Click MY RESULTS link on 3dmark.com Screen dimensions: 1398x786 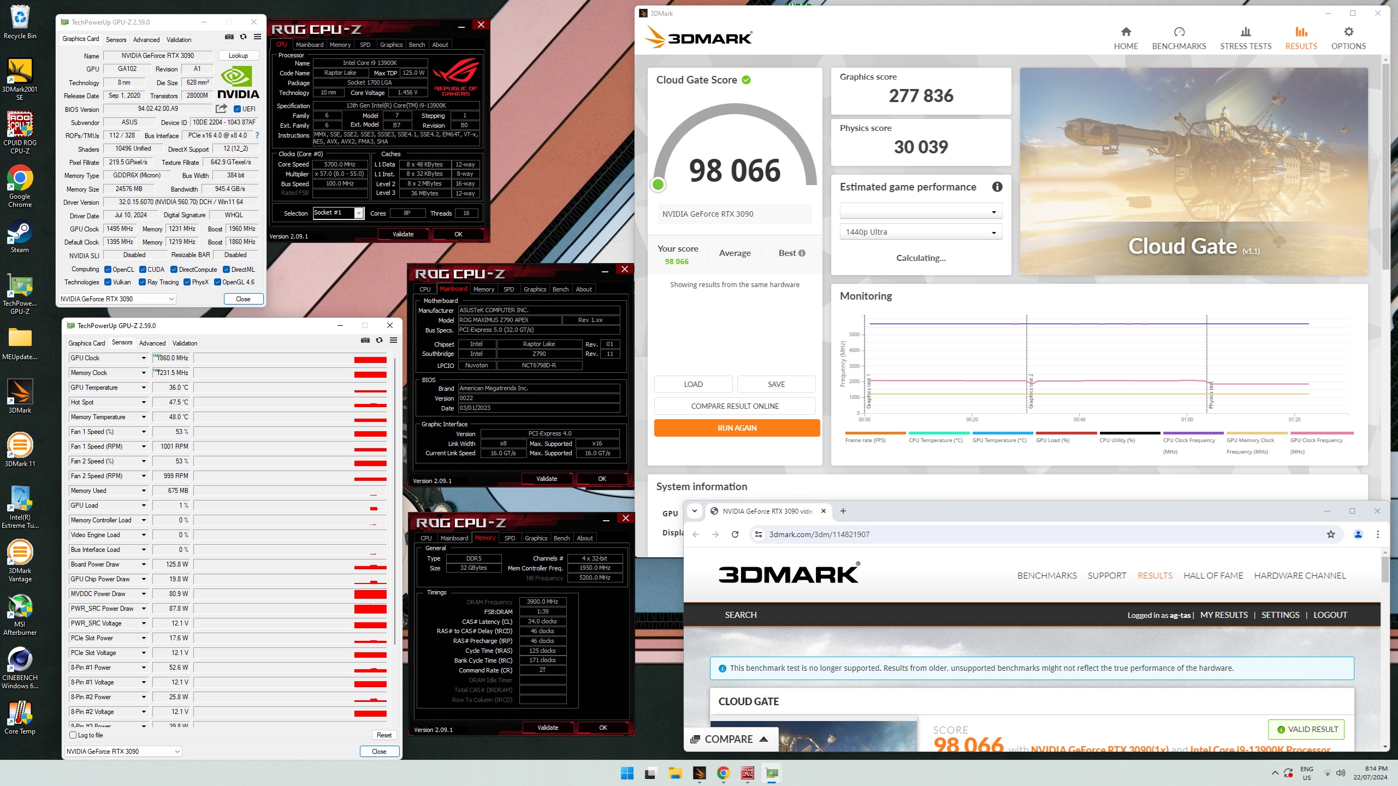pyautogui.click(x=1224, y=615)
